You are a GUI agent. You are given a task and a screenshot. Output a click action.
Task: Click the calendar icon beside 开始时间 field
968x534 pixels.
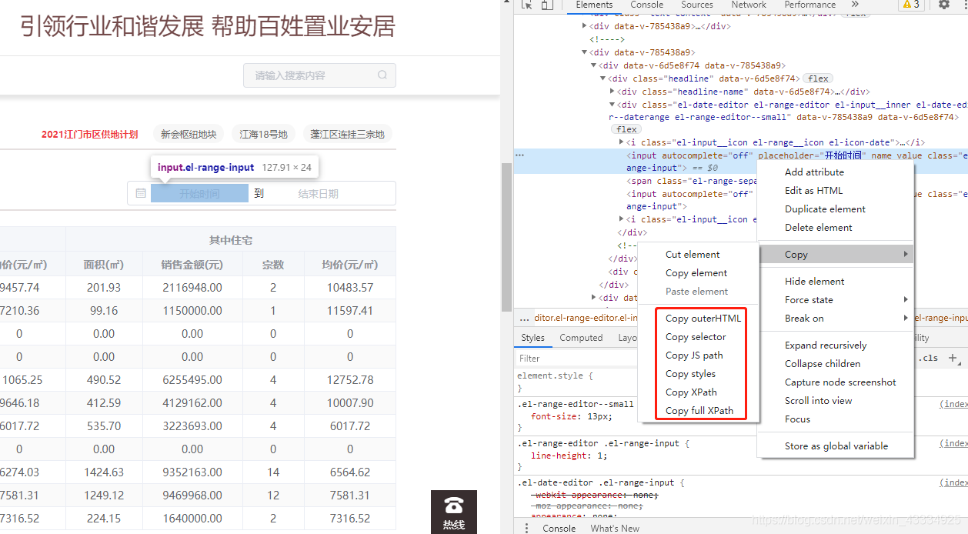click(141, 194)
